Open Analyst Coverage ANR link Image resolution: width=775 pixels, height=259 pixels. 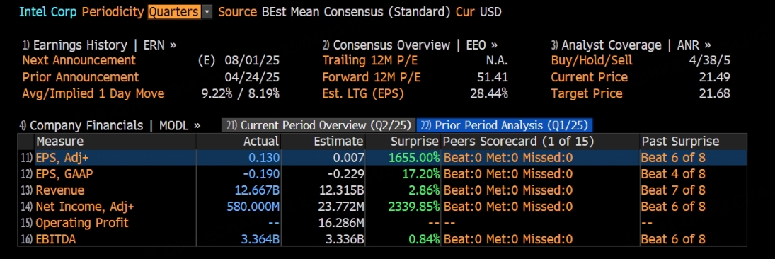pyautogui.click(x=631, y=45)
